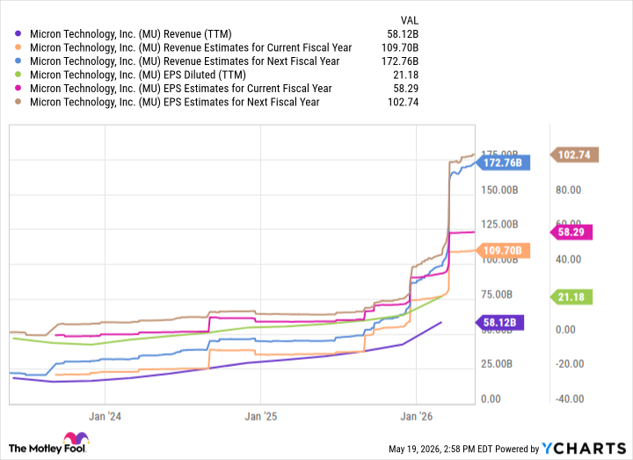633x460 pixels.
Task: Click the brown EPS Next Fiscal Year legend dot
Action: pyautogui.click(x=18, y=102)
